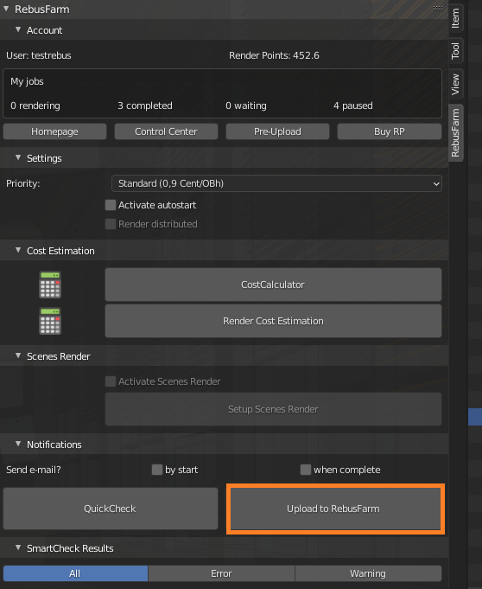Image resolution: width=482 pixels, height=589 pixels.
Task: Collapse the Cost Estimation section
Action: [18, 250]
